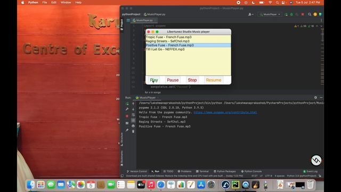Click the print icon in the Run console
The width and height of the screenshot is (341, 192).
pyautogui.click(x=133, y=126)
